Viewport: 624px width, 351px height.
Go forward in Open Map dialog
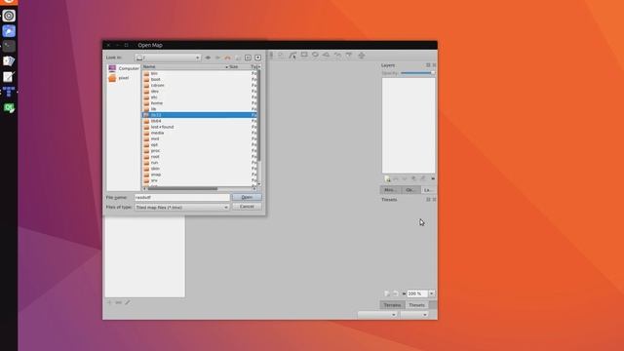pos(217,58)
